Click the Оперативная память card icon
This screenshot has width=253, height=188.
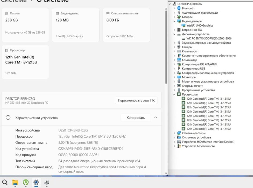(x=108, y=13)
